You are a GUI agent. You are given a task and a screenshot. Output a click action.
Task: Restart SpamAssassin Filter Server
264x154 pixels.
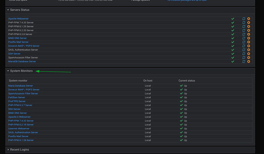pos(244,58)
